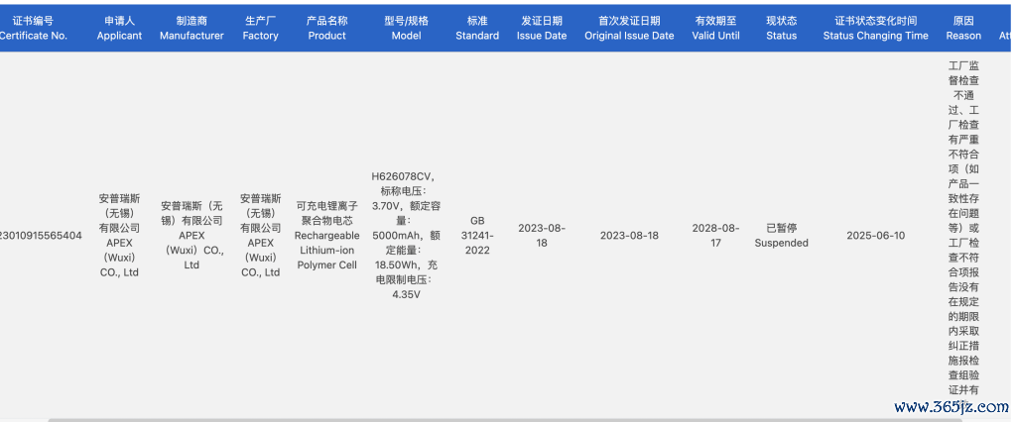Select the Applicant column header

pos(119,29)
